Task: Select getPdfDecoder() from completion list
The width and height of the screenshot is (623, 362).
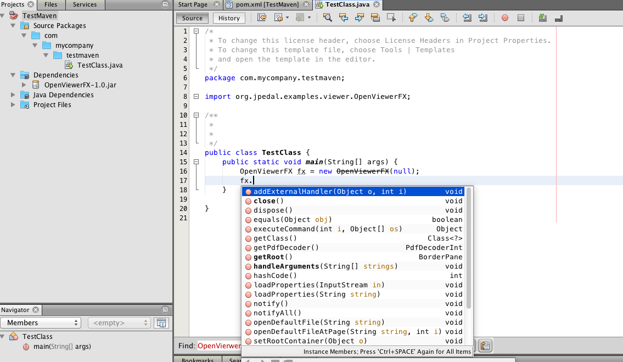Action: 285,248
